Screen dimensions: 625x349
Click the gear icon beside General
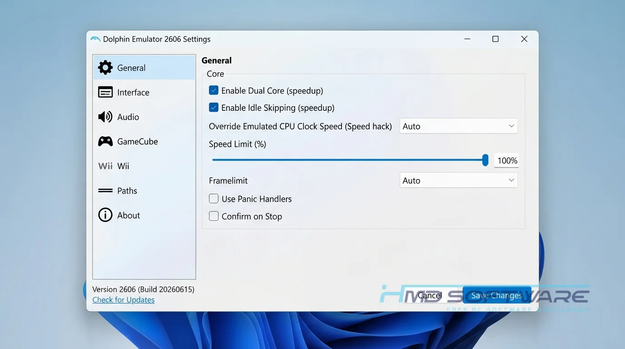click(x=105, y=68)
